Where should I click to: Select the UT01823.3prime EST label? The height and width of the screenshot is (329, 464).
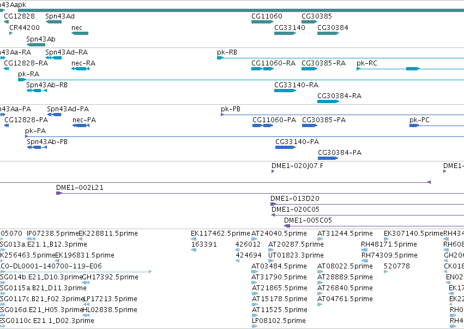tap(296, 255)
